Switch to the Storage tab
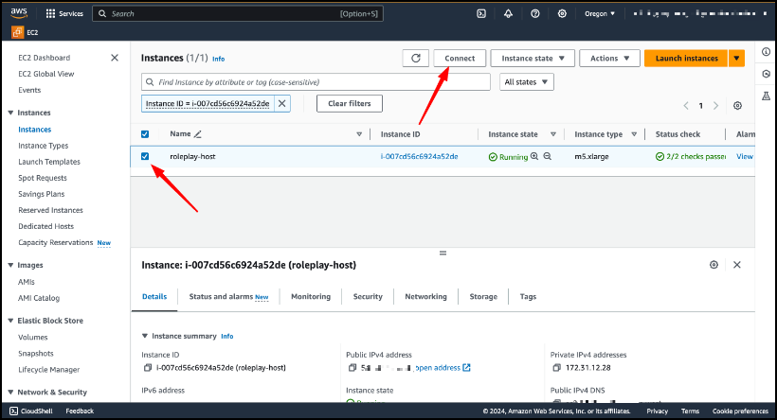 click(x=483, y=296)
